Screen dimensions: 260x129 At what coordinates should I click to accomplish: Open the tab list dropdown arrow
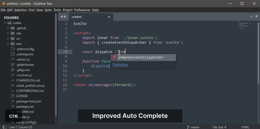click(x=256, y=16)
